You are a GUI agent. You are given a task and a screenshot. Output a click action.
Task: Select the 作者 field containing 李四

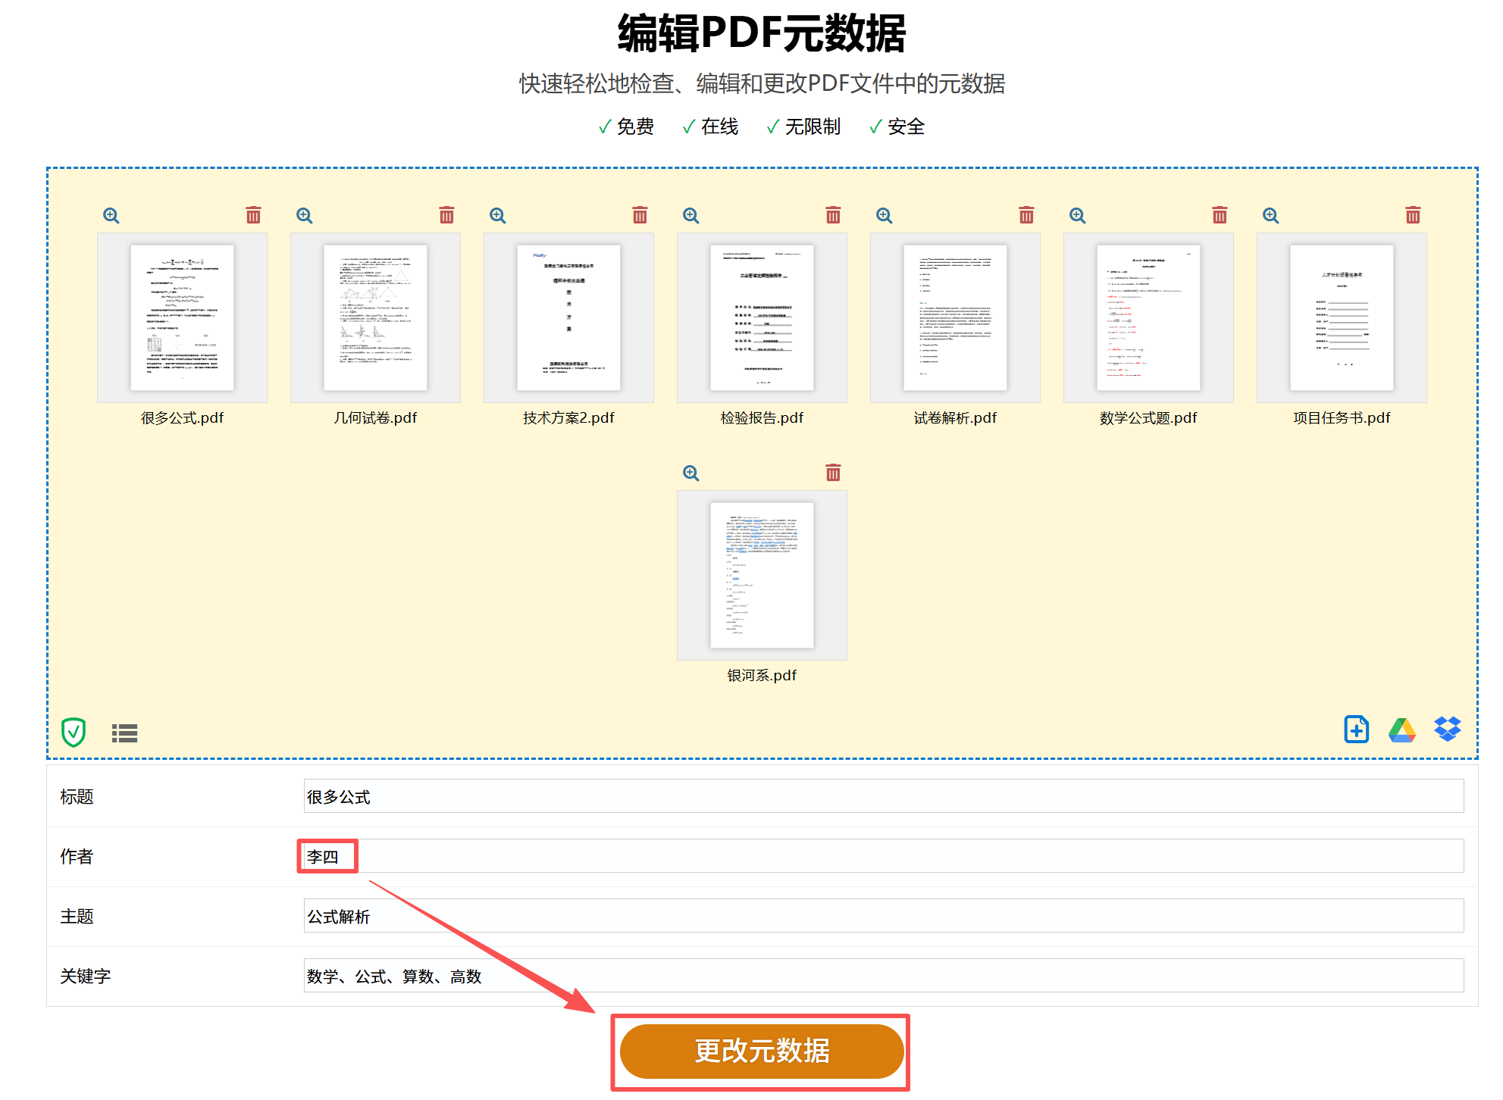tap(327, 855)
